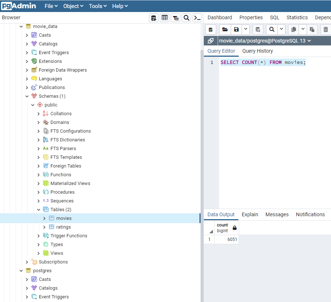Open the Object menu

pyautogui.click(x=73, y=6)
